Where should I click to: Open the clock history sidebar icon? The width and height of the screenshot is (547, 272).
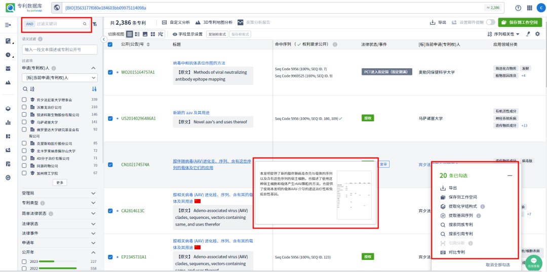point(8,55)
